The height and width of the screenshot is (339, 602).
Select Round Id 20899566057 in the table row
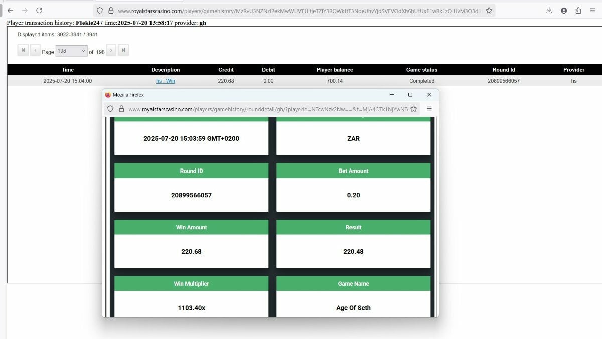[504, 81]
